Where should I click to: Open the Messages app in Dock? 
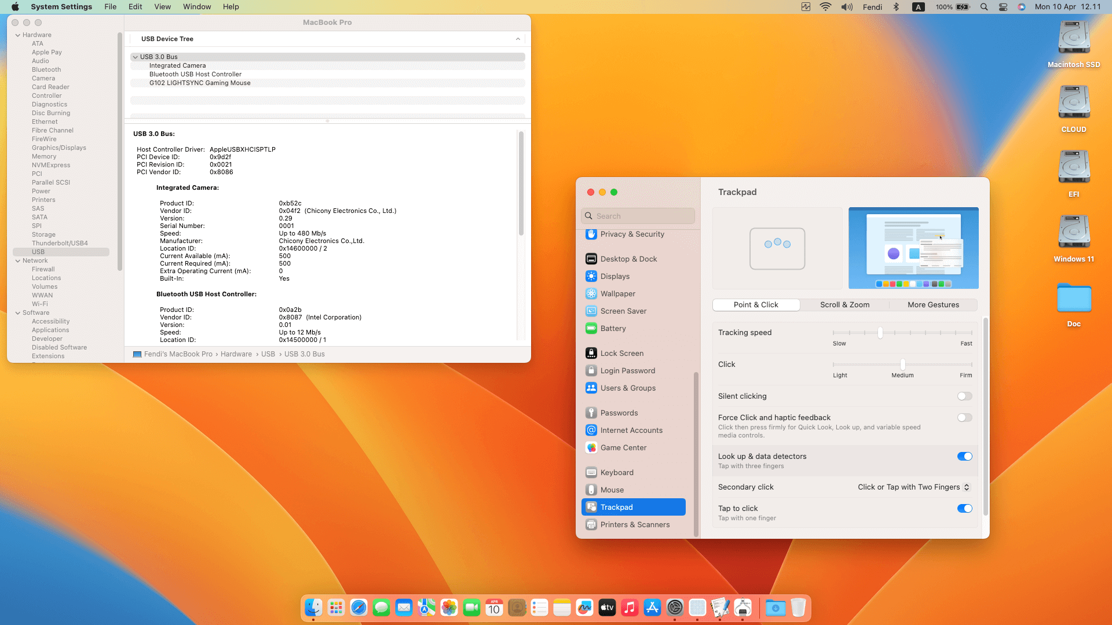click(381, 608)
